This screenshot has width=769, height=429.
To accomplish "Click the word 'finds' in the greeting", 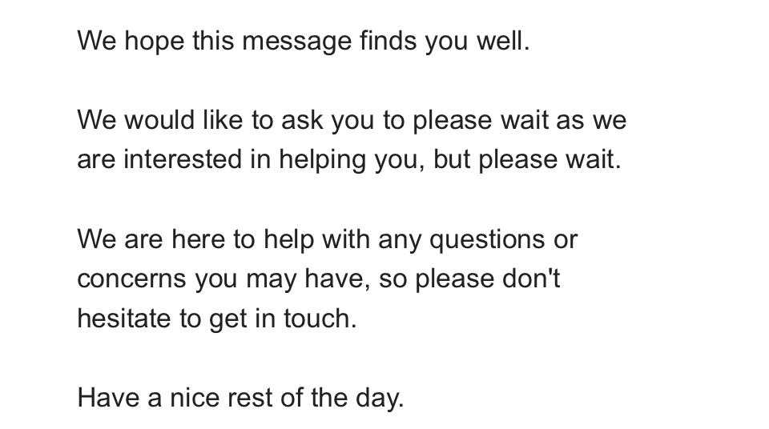I will [389, 40].
